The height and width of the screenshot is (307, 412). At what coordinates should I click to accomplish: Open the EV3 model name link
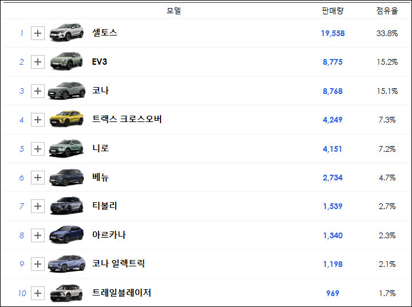[100, 62]
